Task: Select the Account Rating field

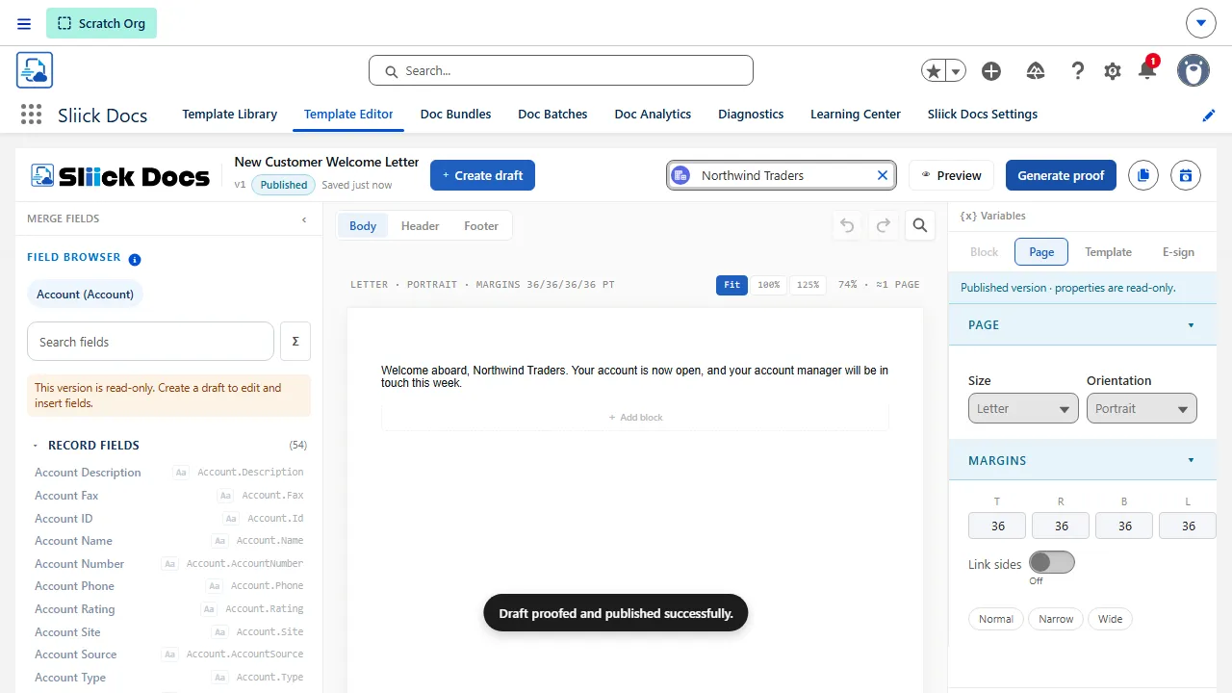Action: (169, 609)
